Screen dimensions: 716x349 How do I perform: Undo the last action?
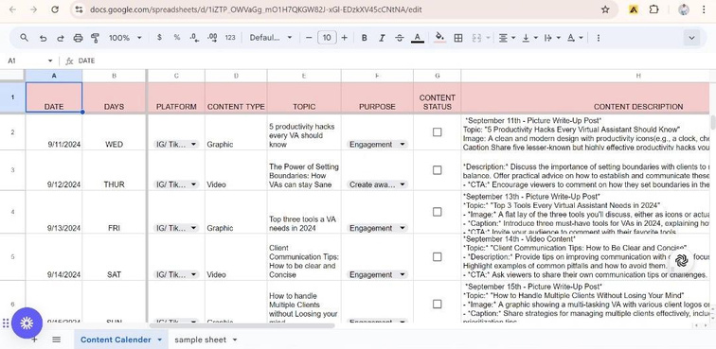(x=43, y=38)
